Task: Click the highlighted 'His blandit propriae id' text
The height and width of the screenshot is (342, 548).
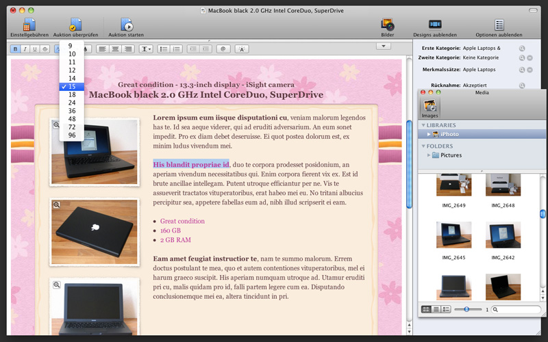Action: [x=191, y=164]
